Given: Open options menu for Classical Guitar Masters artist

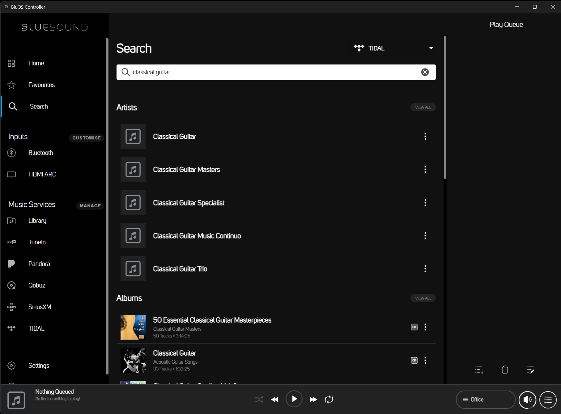Looking at the screenshot, I should (425, 169).
